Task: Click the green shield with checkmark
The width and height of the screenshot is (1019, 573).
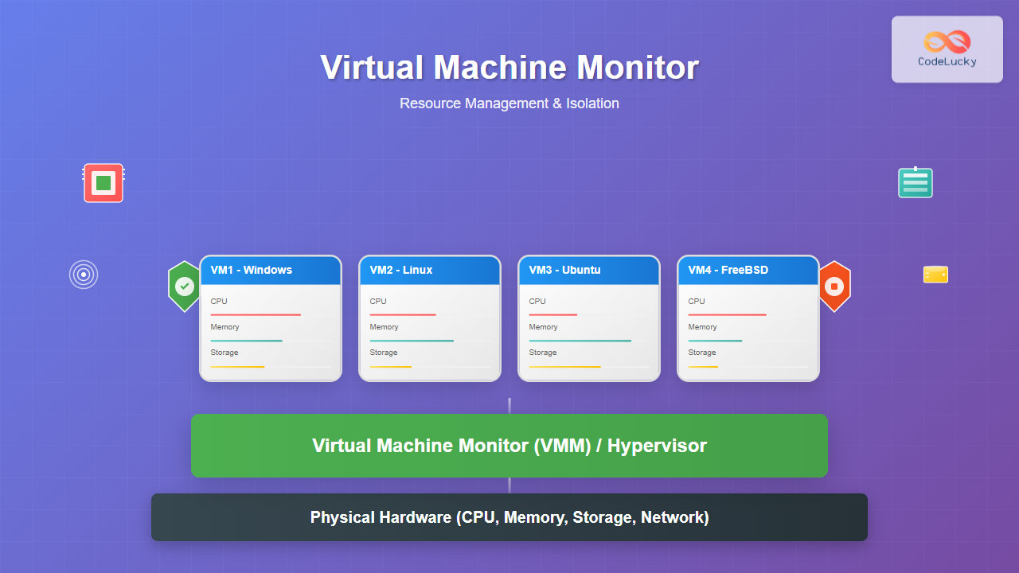Action: coord(184,286)
